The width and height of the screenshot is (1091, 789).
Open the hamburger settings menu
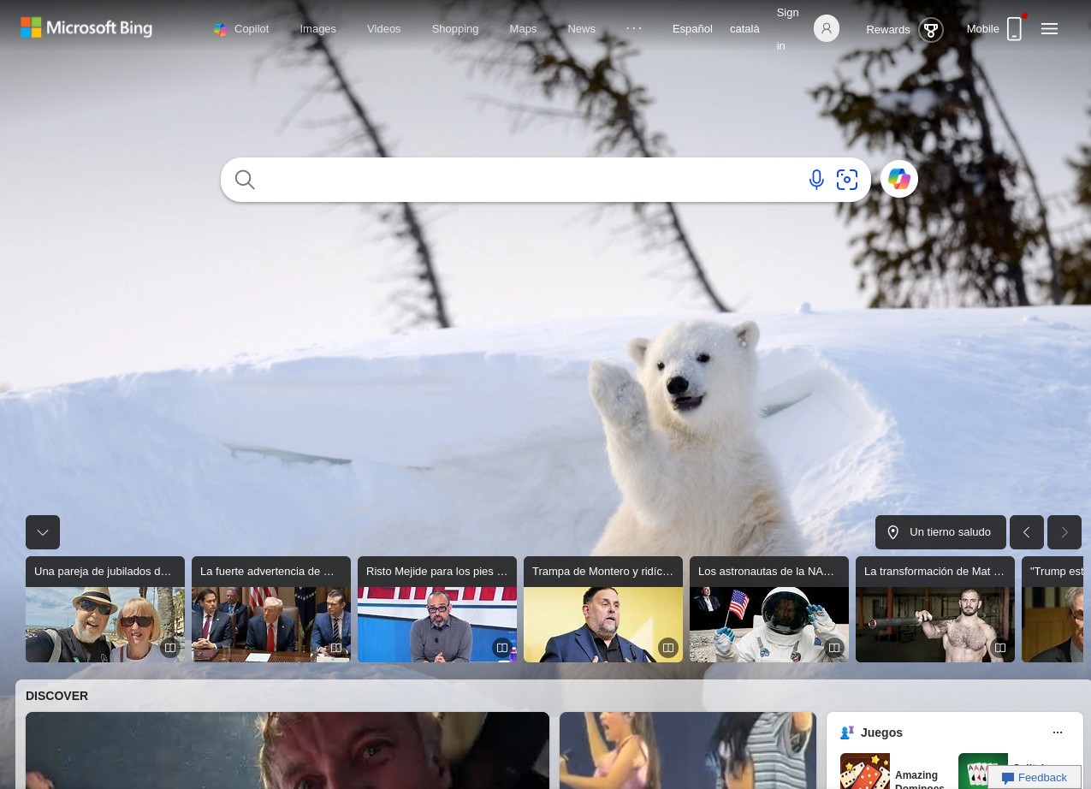1049,28
